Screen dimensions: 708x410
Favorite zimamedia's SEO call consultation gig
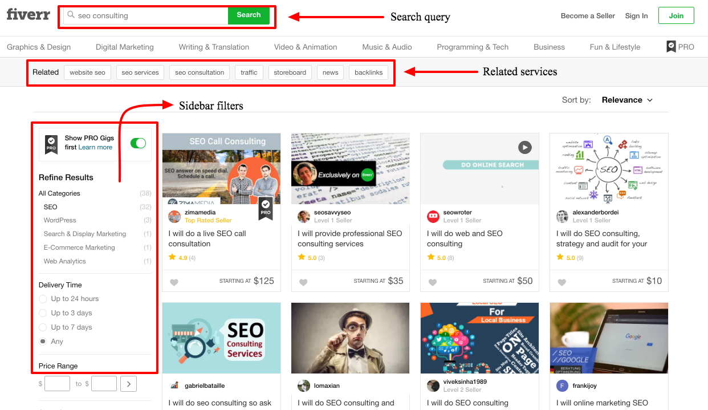174,282
